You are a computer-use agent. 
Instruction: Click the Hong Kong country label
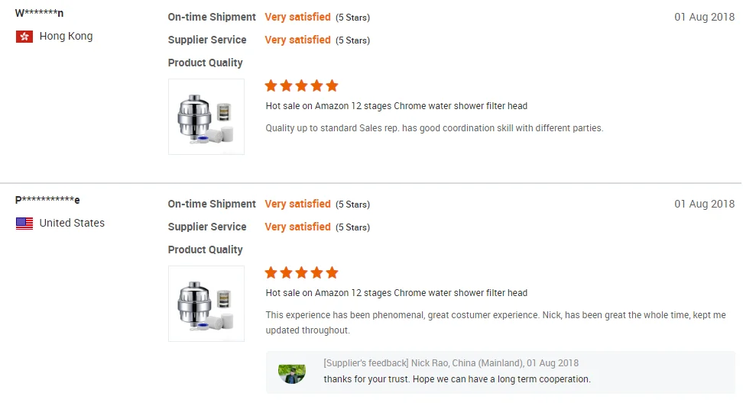point(66,37)
